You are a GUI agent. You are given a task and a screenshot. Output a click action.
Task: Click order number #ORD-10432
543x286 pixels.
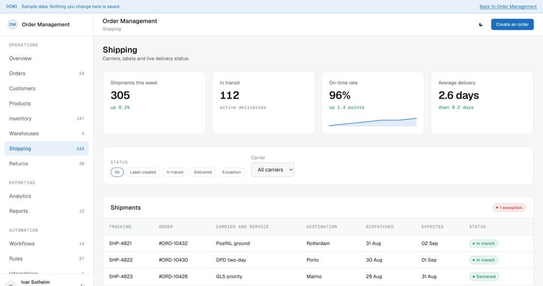173,243
